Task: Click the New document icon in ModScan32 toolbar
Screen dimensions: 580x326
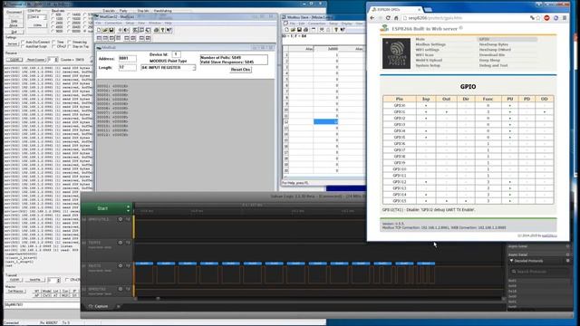Action: (99, 30)
